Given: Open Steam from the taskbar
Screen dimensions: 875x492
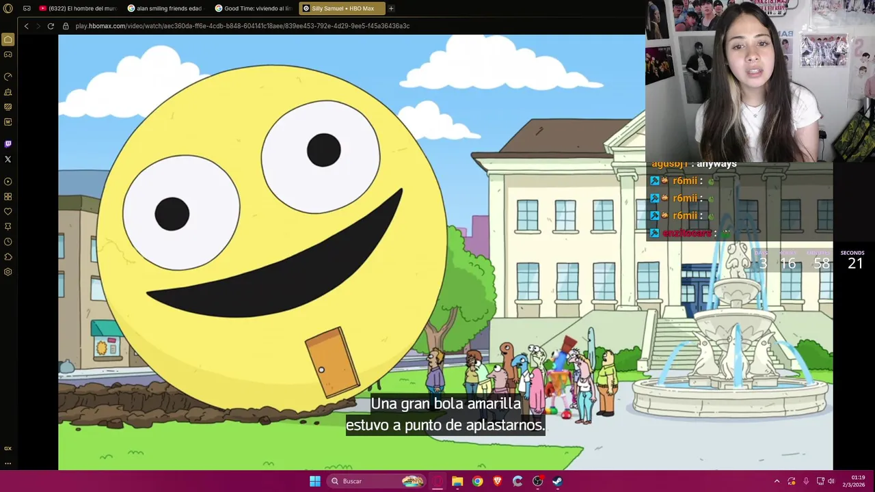Looking at the screenshot, I should (557, 481).
